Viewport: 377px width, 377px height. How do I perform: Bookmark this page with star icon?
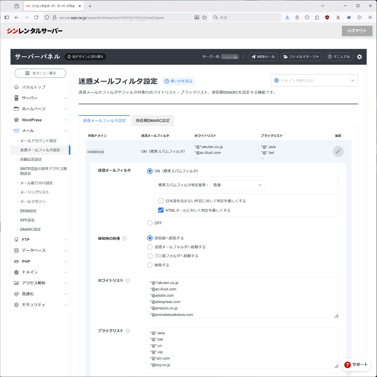pyautogui.click(x=205, y=17)
